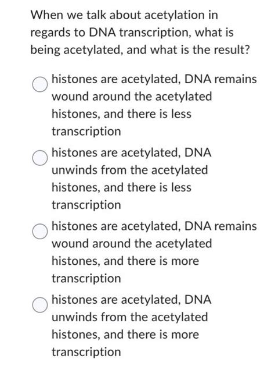275x373 pixels.
Task: Click 'unwinds from the acetylated' in the second option
Action: 130,170
